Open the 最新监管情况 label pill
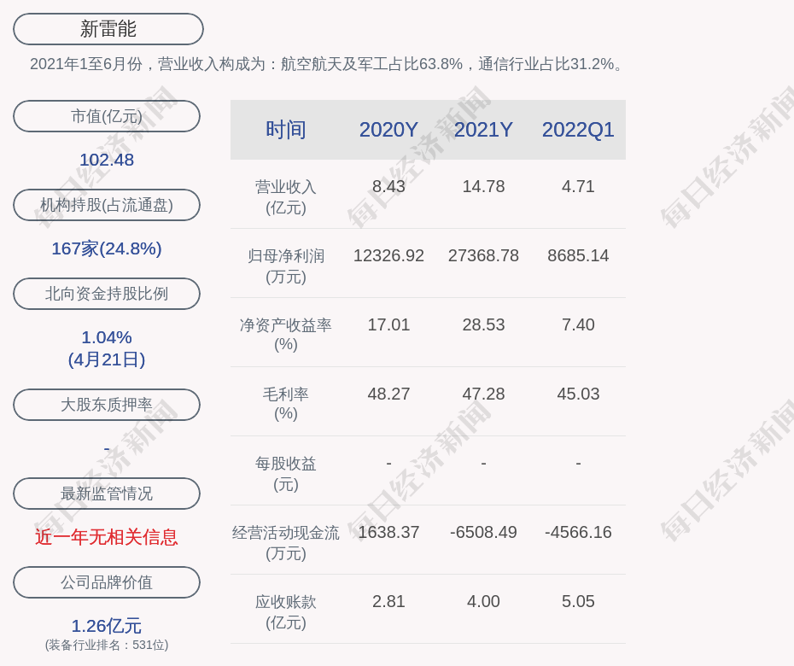794x666 pixels. [x=107, y=494]
